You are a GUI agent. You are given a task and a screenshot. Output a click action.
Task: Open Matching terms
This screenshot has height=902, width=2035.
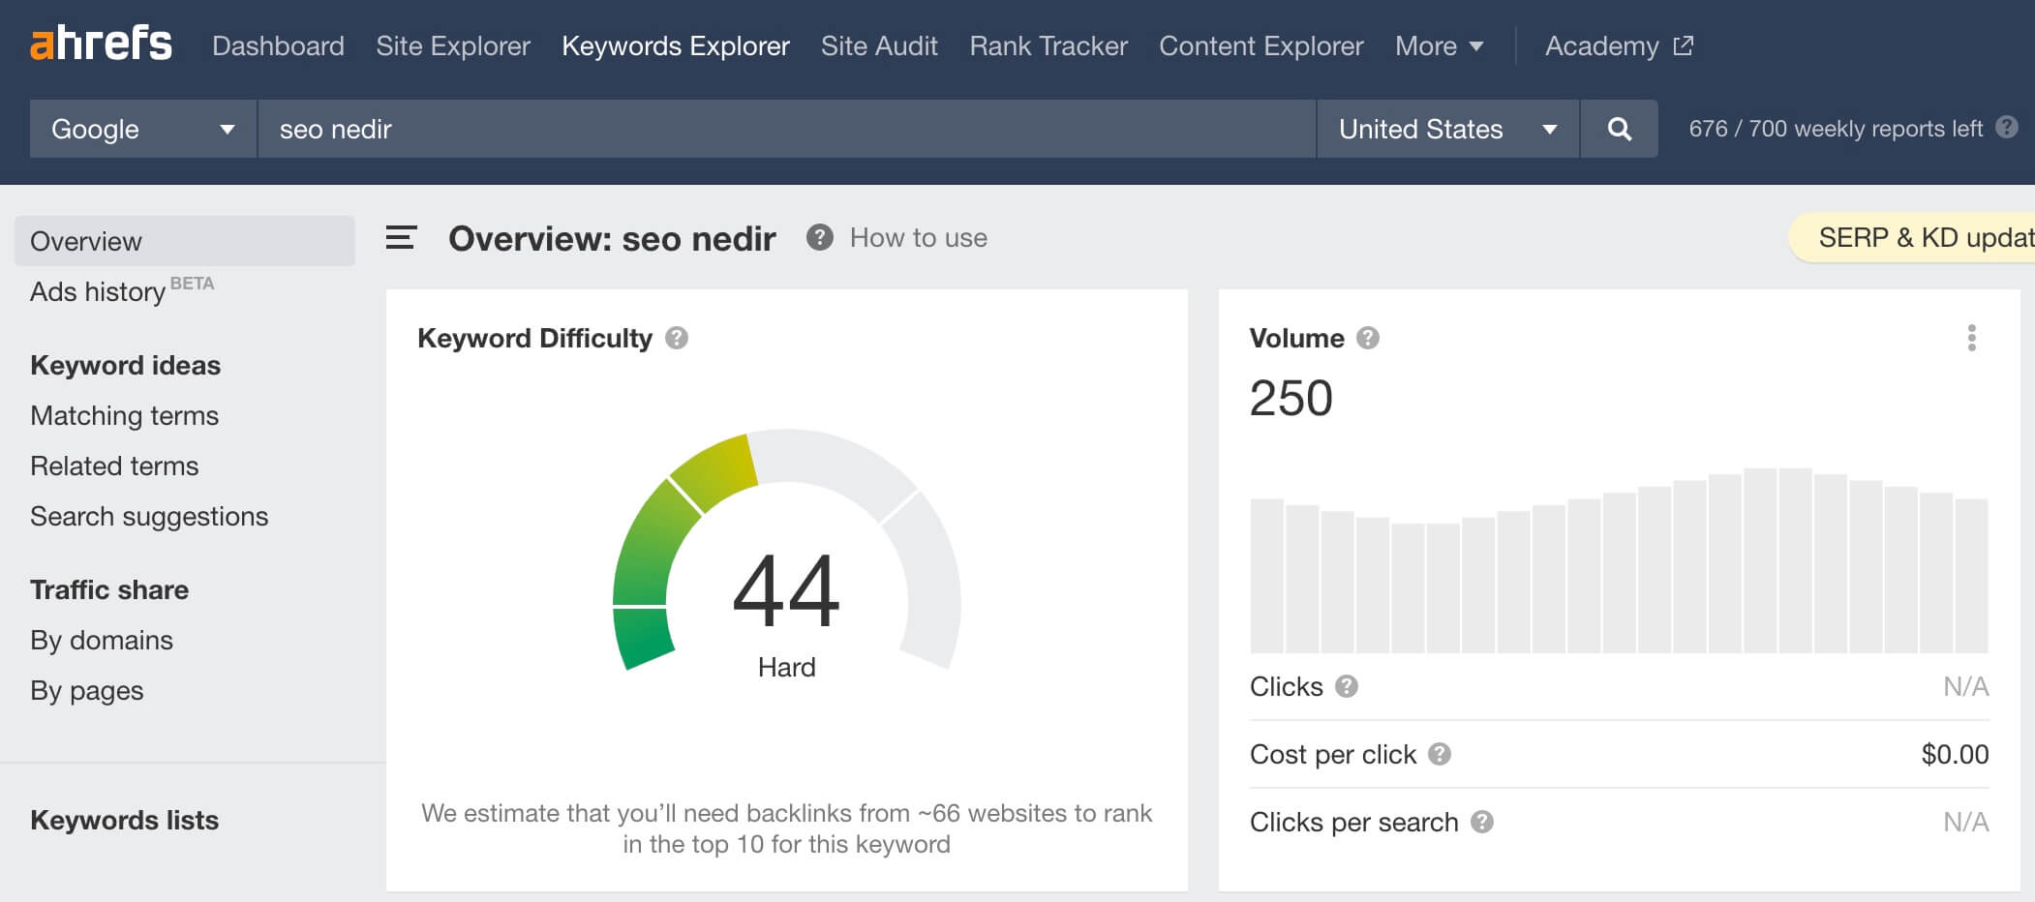pyautogui.click(x=124, y=415)
